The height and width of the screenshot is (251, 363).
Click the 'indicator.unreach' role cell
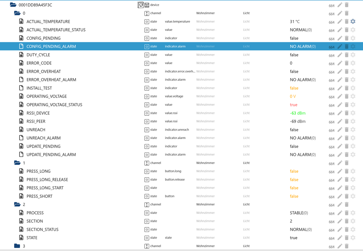[177, 130]
